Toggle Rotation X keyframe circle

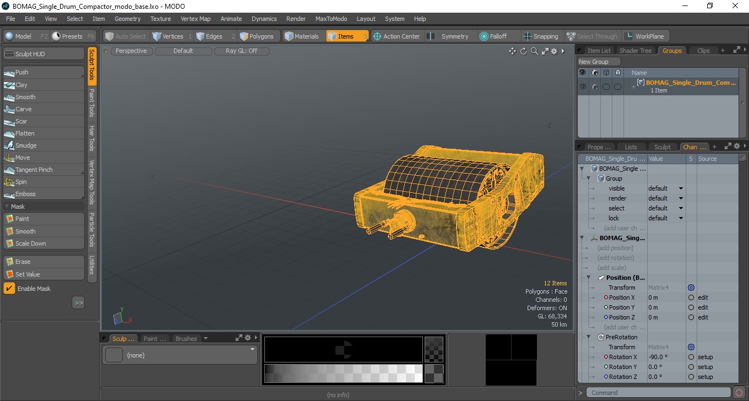pyautogui.click(x=691, y=357)
